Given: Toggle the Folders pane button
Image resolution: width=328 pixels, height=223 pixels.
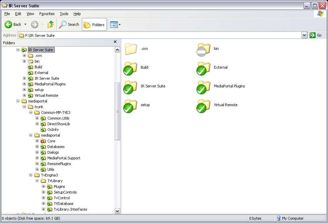Looking at the screenshot, I should (94, 24).
